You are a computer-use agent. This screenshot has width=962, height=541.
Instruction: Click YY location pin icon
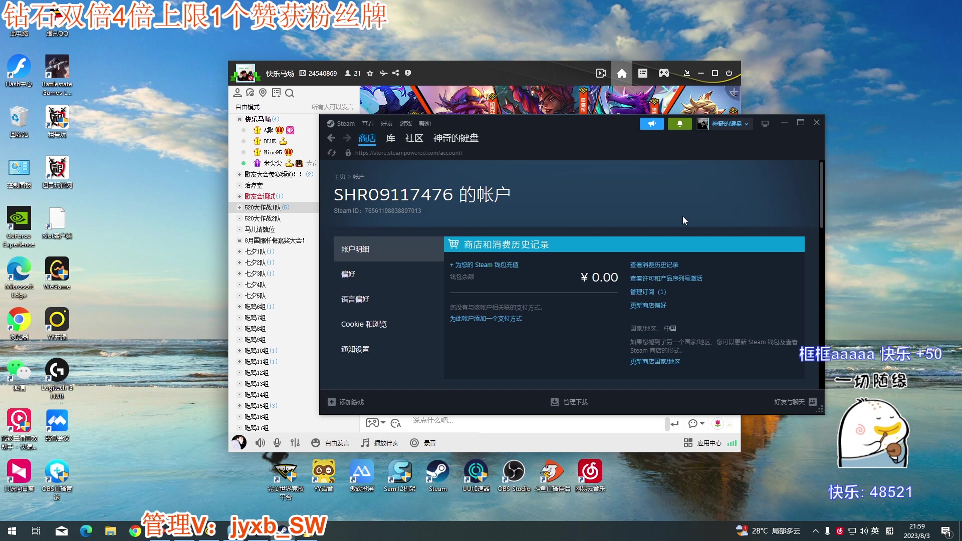click(x=263, y=93)
